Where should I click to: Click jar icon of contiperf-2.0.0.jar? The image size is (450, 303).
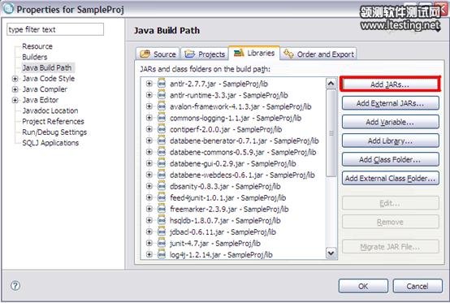point(162,129)
